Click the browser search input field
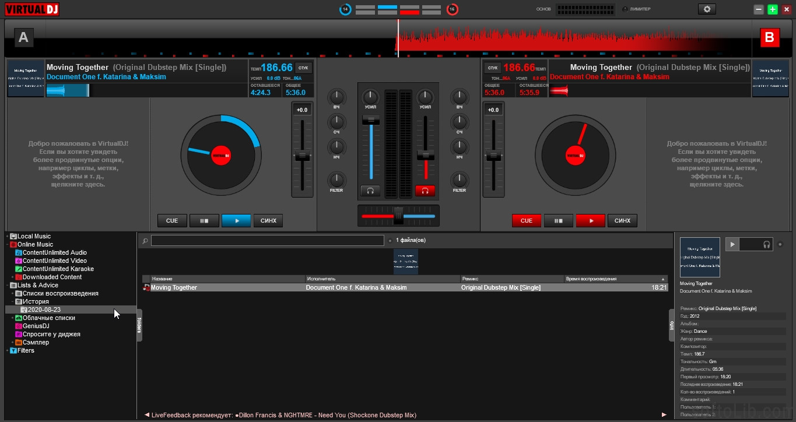 267,240
